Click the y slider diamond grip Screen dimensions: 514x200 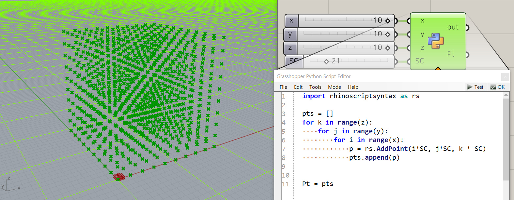tap(388, 34)
